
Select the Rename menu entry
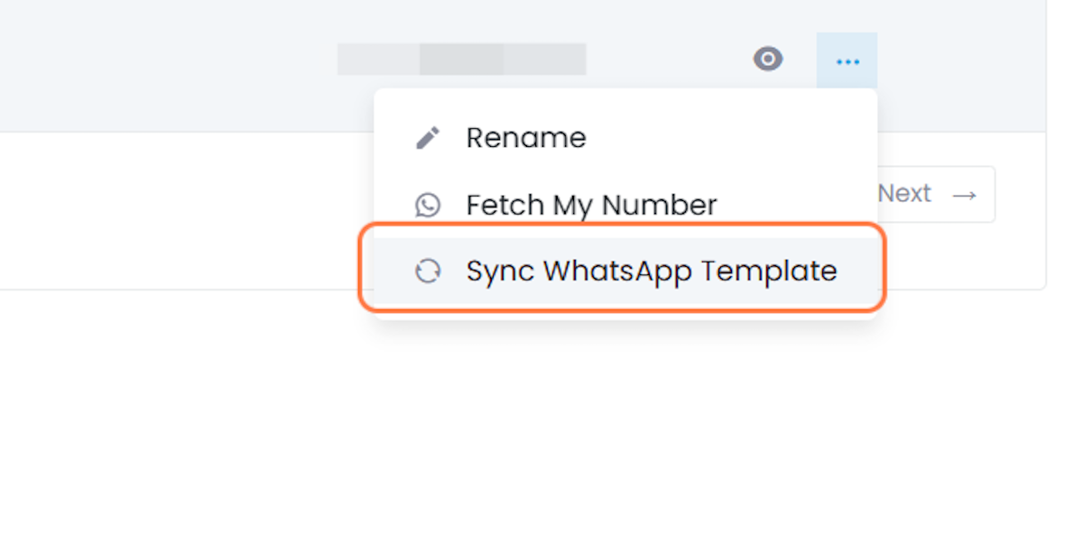click(x=625, y=138)
